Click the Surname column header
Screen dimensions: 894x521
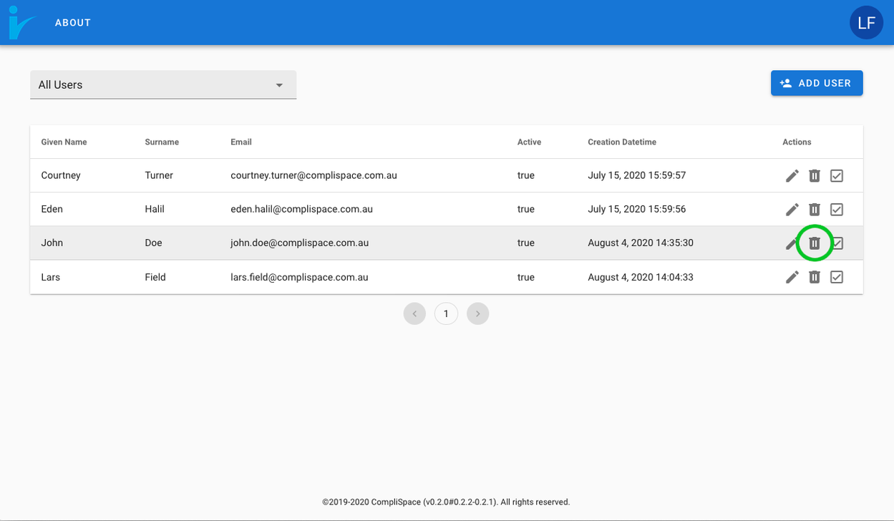(162, 142)
